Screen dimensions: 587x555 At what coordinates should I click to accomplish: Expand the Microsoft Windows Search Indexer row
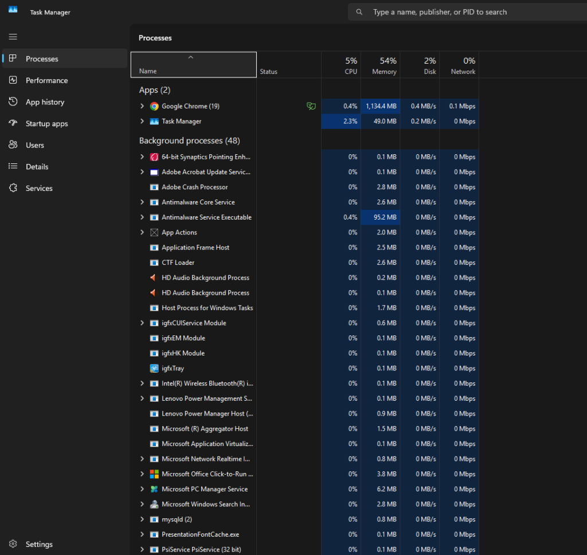(142, 505)
